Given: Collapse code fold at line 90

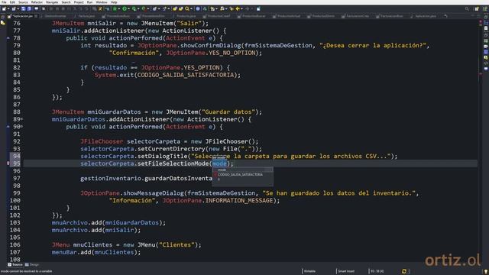Looking at the screenshot, I should pos(22,127).
